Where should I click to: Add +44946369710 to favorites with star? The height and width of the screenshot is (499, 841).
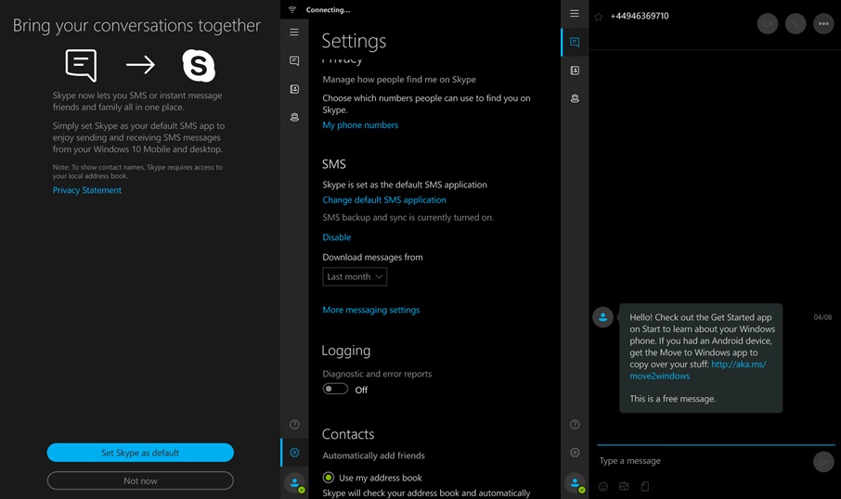tap(598, 17)
